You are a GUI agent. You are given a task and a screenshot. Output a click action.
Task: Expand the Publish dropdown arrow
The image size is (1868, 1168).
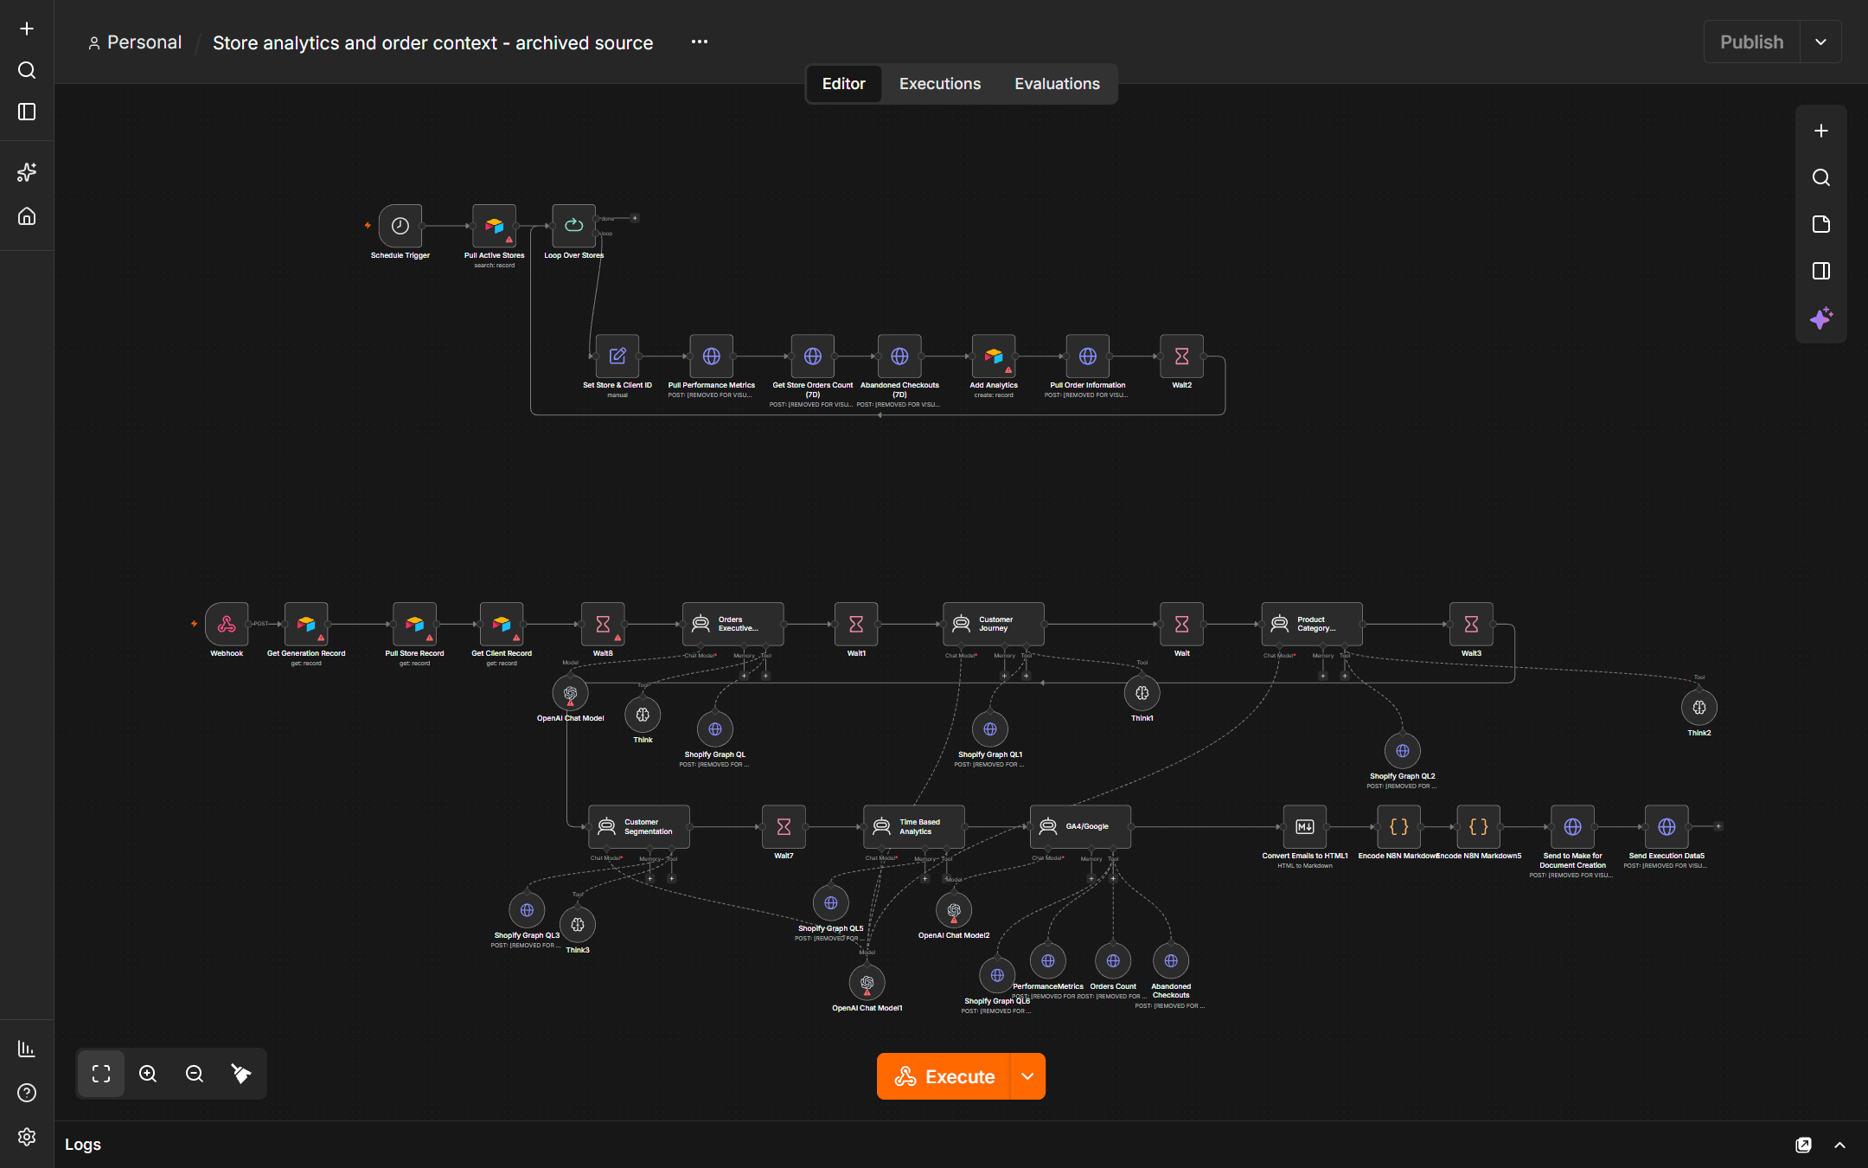pos(1820,42)
